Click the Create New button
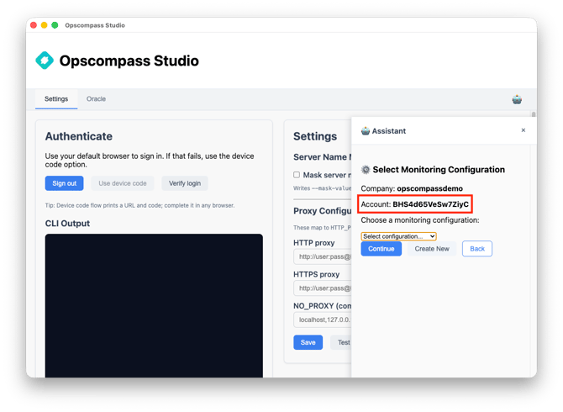563x412 pixels. pyautogui.click(x=432, y=249)
